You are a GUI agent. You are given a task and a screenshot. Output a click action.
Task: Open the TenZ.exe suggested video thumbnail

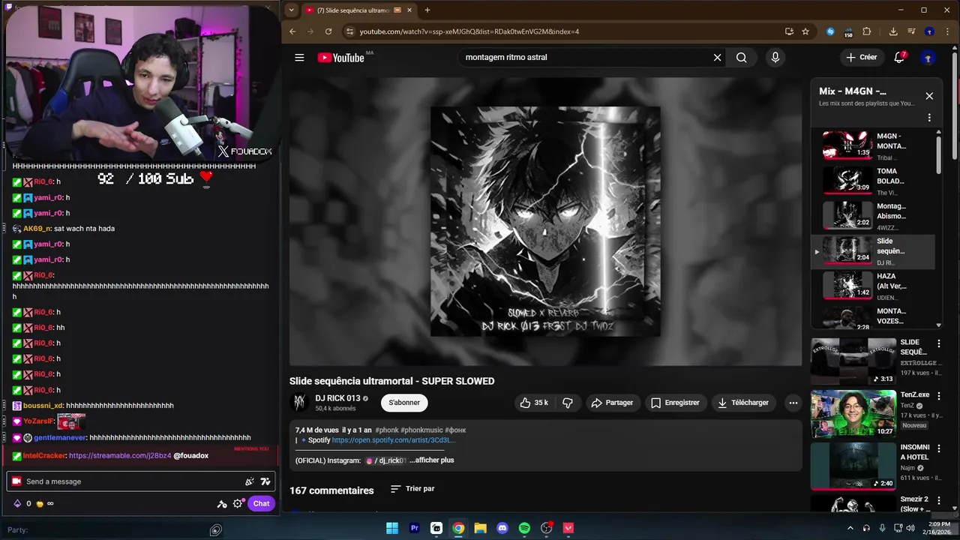[853, 413]
